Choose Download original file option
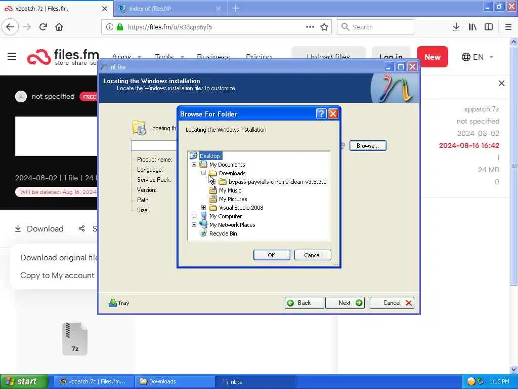The width and height of the screenshot is (518, 389). pyautogui.click(x=59, y=257)
